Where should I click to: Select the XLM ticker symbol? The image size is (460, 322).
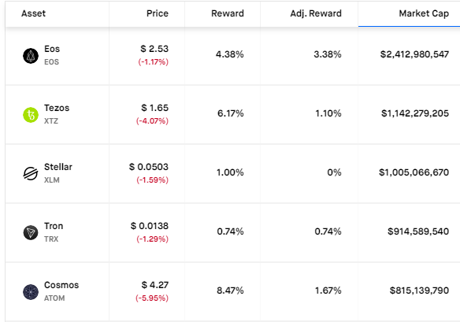[52, 180]
